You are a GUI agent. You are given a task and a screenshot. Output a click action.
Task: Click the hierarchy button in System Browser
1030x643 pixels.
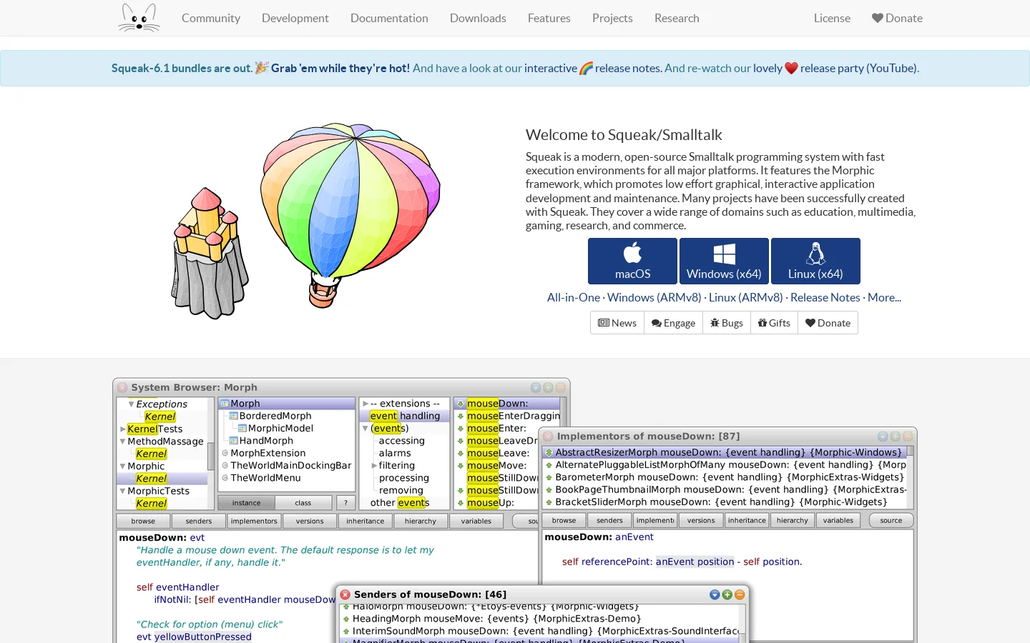click(x=421, y=522)
